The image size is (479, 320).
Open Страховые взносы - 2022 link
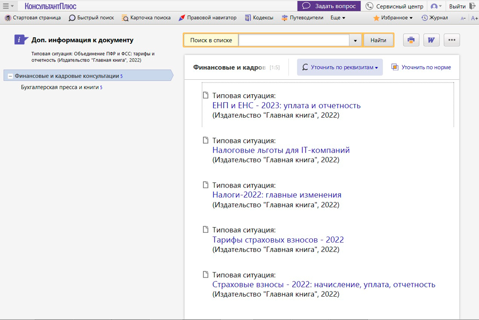click(x=324, y=285)
